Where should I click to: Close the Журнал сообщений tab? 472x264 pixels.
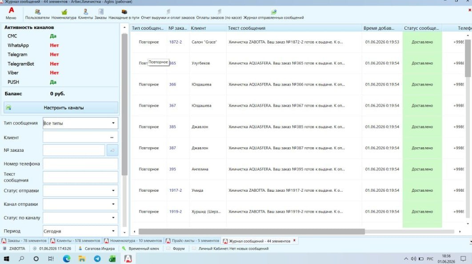pos(294,240)
